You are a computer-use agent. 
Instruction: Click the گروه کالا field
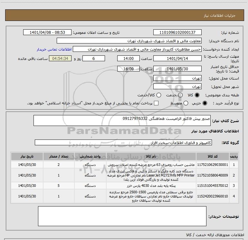123,142
